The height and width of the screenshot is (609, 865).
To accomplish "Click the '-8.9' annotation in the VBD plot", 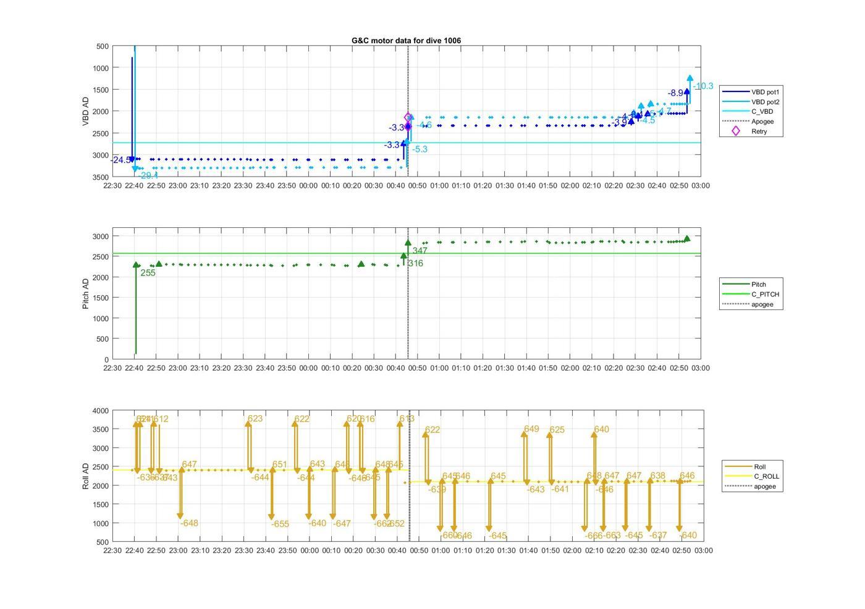I will tap(675, 93).
